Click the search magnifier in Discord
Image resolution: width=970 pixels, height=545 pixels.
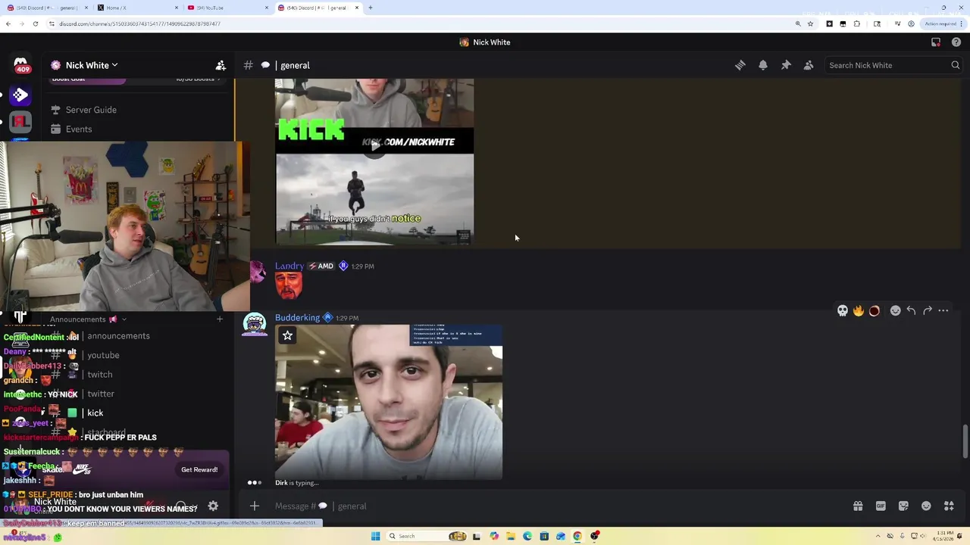955,65
